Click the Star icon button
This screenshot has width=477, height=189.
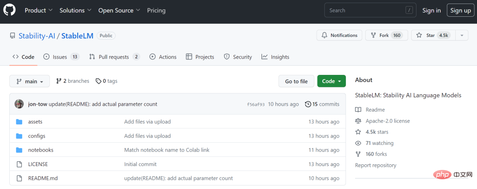pyautogui.click(x=433, y=35)
